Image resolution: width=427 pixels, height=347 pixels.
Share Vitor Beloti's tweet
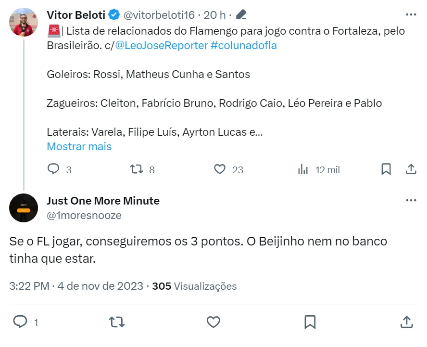(x=411, y=169)
